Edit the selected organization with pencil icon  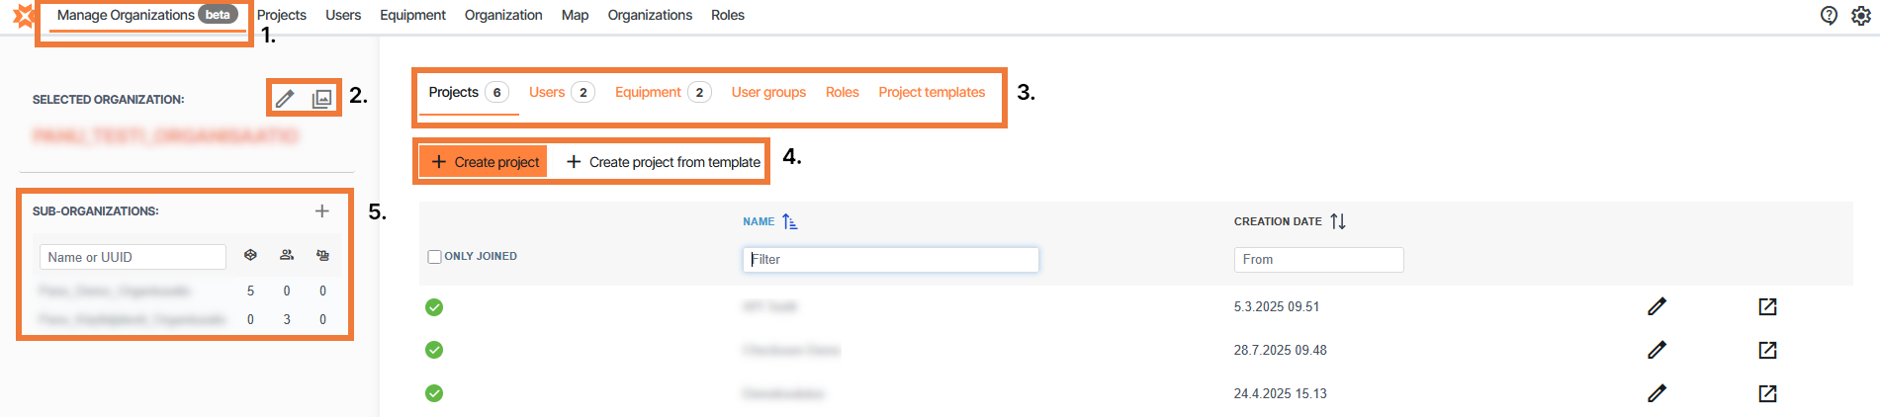[285, 98]
